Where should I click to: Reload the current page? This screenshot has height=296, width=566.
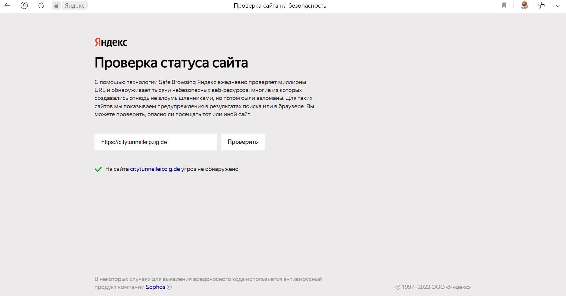point(41,6)
